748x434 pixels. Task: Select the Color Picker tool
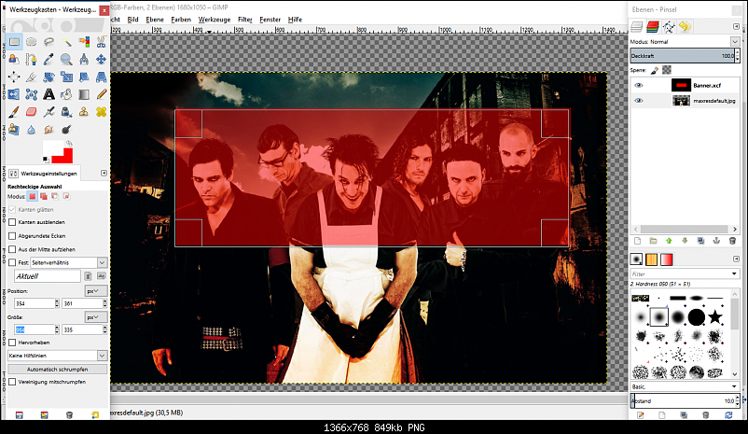pos(48,59)
